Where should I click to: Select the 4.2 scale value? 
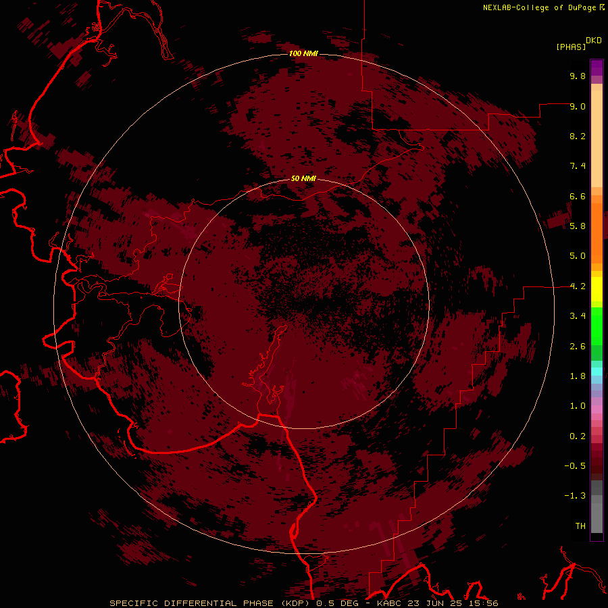click(578, 286)
